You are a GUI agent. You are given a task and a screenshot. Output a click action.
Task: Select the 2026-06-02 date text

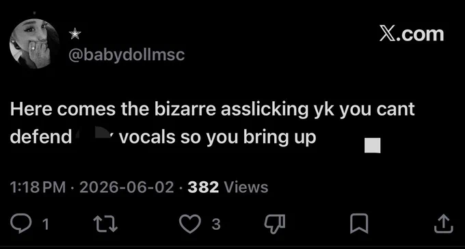tap(127, 187)
